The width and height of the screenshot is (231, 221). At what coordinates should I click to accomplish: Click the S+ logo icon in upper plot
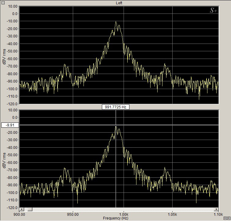click(x=213, y=11)
